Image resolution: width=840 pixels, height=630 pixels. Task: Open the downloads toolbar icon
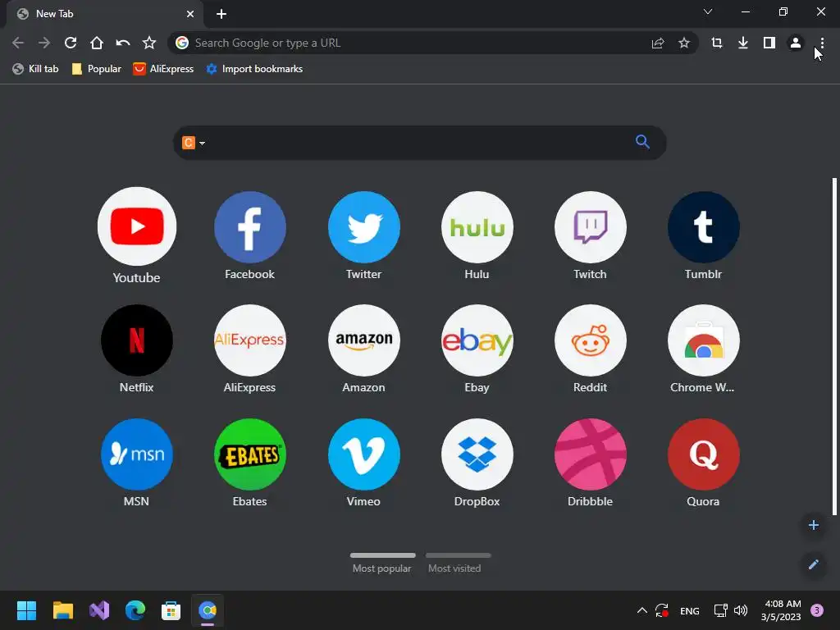point(743,43)
